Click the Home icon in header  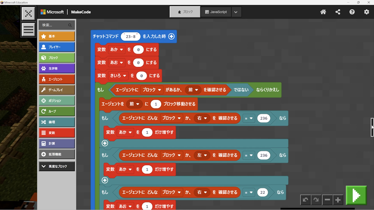[x=323, y=12]
